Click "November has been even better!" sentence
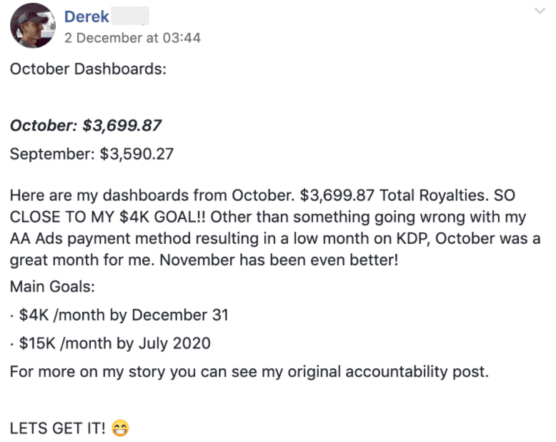This screenshot has height=442, width=556. (279, 260)
